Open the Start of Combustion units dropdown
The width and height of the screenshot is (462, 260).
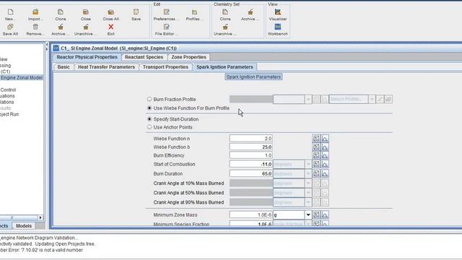pos(308,164)
